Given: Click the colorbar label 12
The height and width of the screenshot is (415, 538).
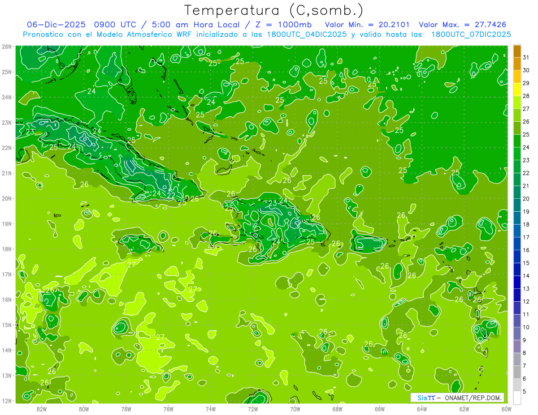Looking at the screenshot, I should (x=526, y=301).
